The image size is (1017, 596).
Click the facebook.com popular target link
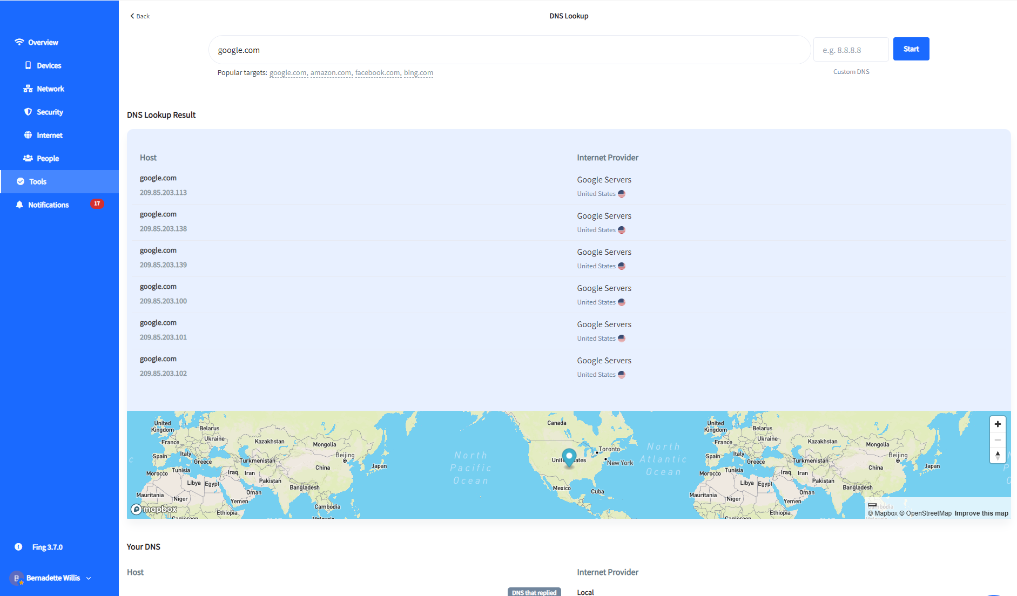point(378,73)
